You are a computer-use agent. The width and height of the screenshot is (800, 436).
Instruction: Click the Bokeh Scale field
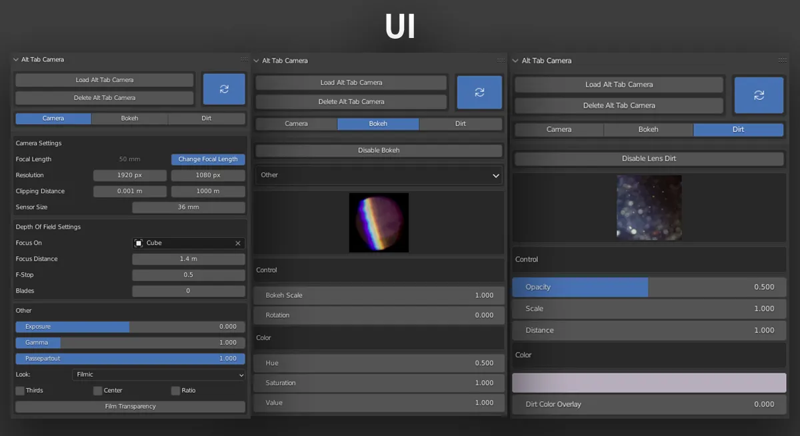pos(379,295)
